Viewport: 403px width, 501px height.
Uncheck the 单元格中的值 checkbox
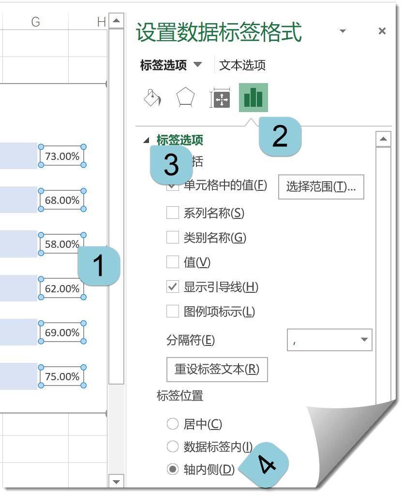tap(172, 187)
